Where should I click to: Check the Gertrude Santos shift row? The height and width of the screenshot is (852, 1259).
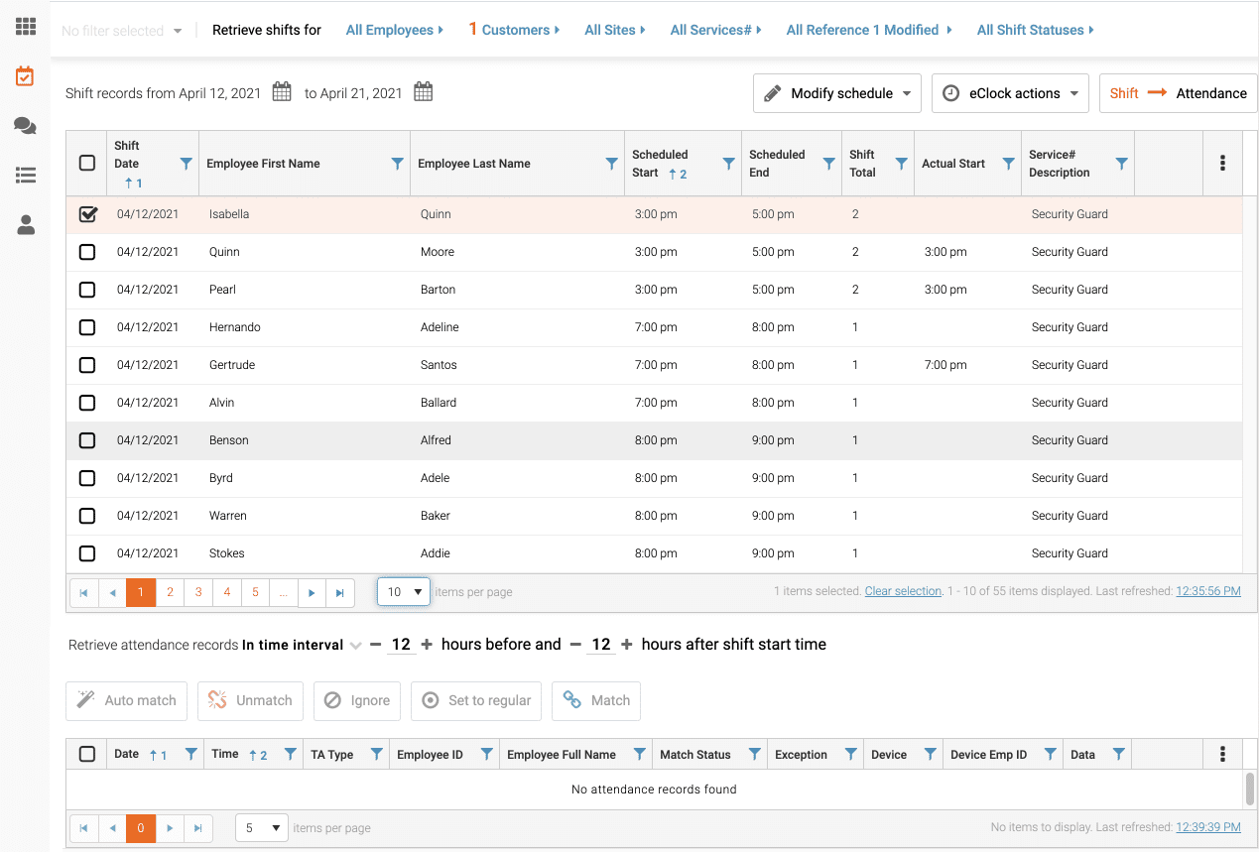87,365
